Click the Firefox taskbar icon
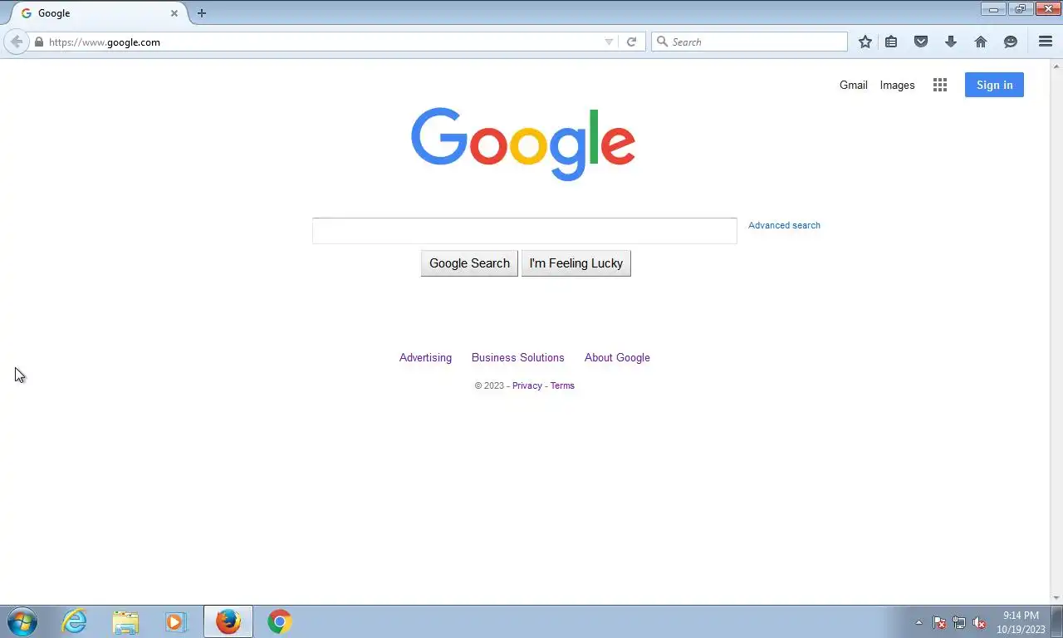The image size is (1063, 638). point(228,621)
